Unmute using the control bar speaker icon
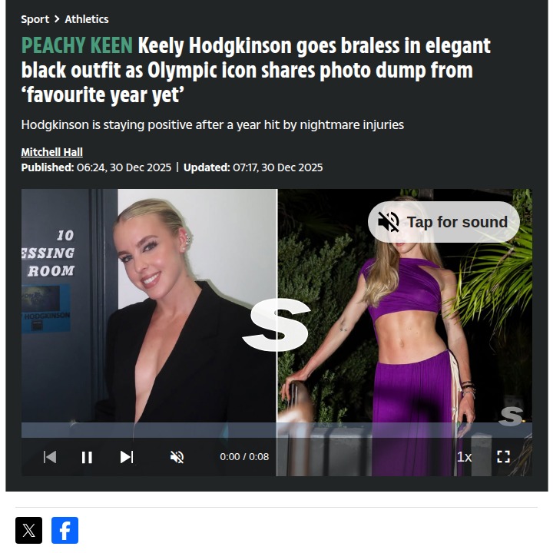Image resolution: width=553 pixels, height=553 pixels. (x=177, y=457)
